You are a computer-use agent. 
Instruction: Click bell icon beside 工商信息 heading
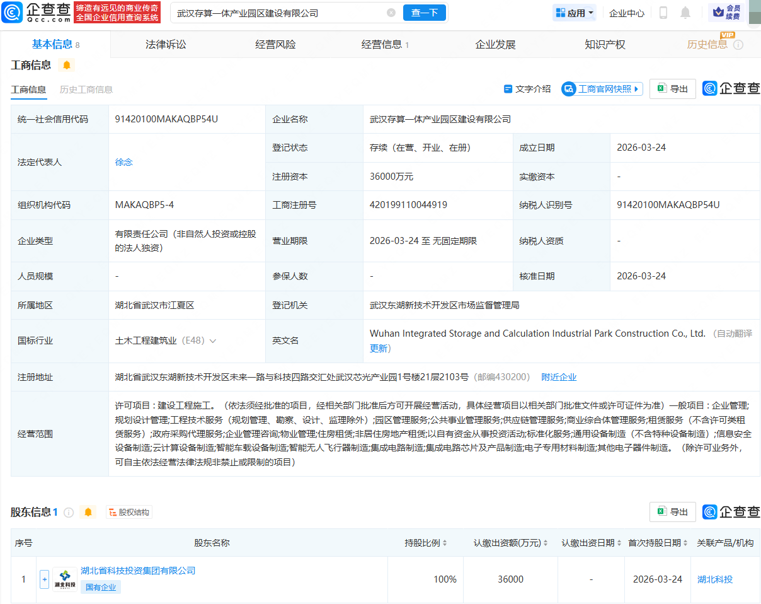(x=67, y=65)
